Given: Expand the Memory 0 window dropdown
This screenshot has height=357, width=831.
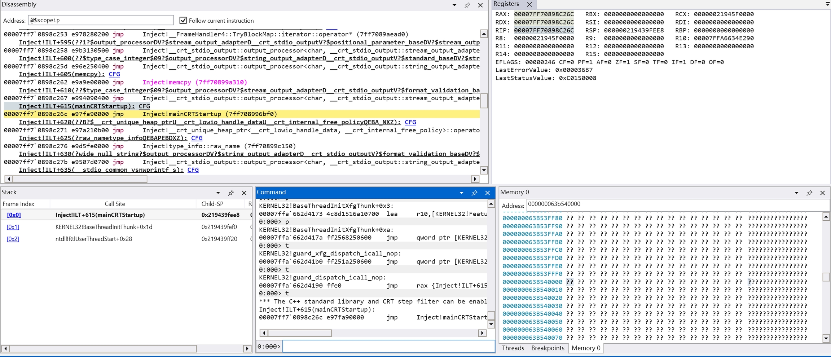Looking at the screenshot, I should (796, 193).
